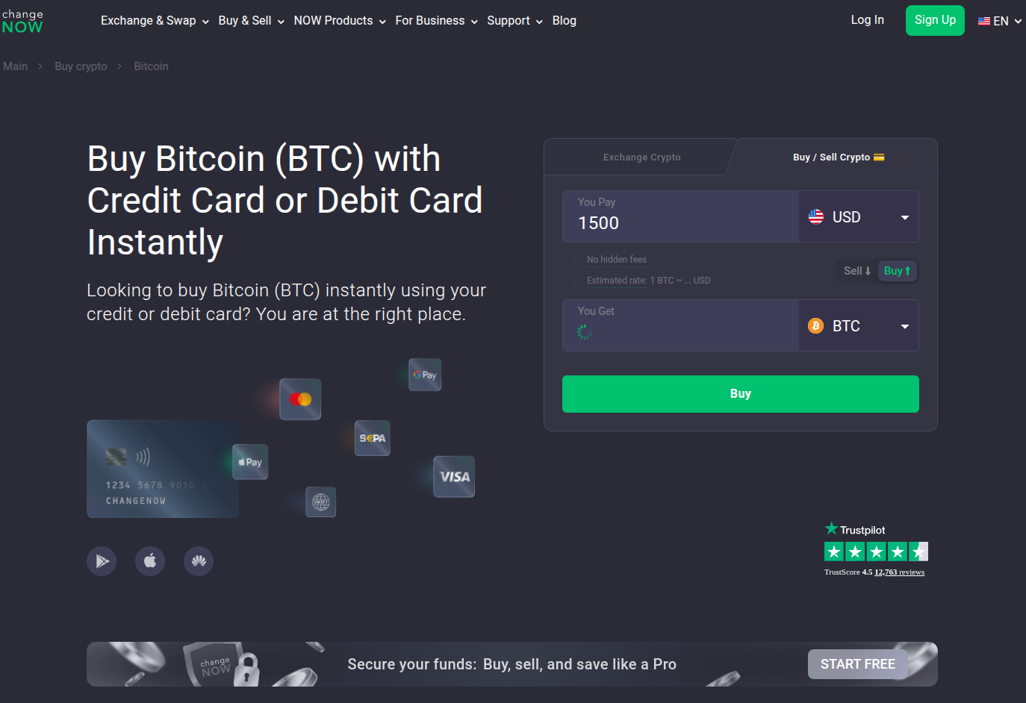Click the Visa payment icon
Viewport: 1026px width, 703px height.
[454, 477]
